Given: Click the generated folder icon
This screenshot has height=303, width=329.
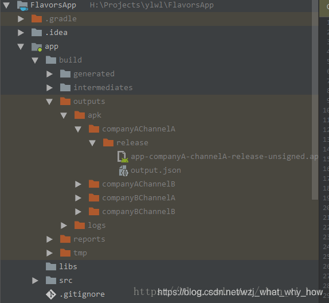Looking at the screenshot, I should [65, 74].
